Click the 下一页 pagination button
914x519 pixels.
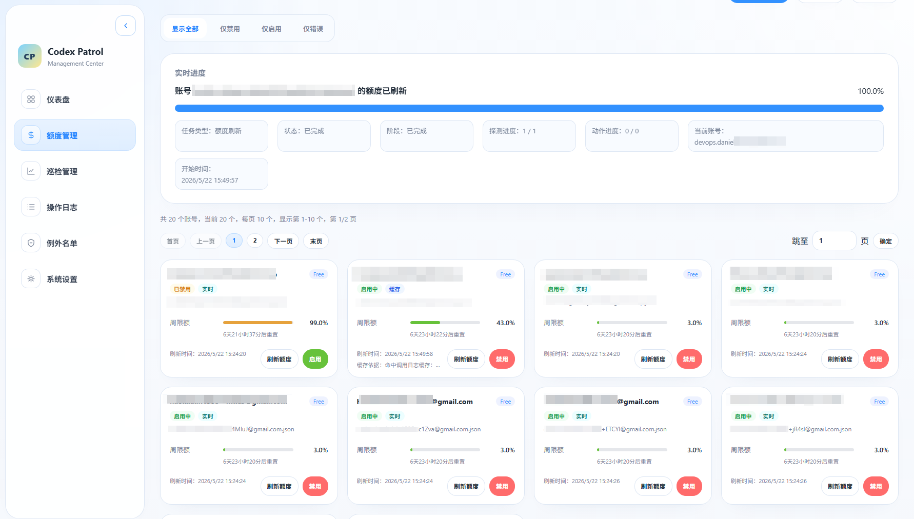pyautogui.click(x=283, y=241)
